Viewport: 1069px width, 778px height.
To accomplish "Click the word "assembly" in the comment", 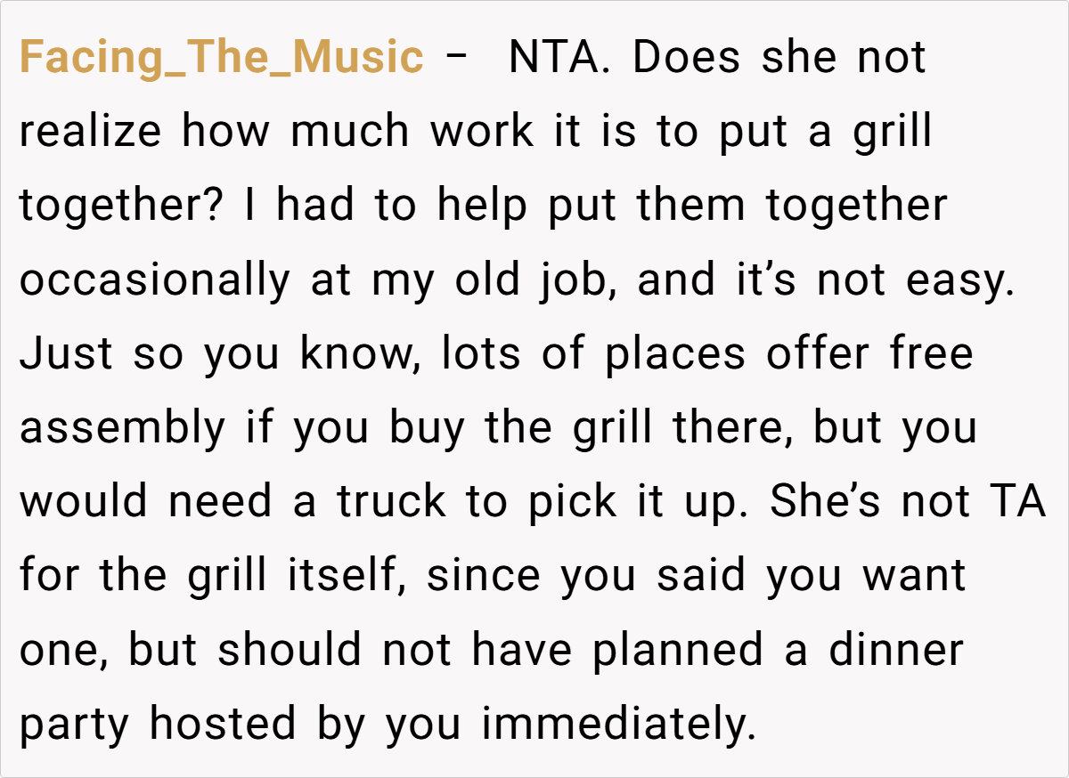I will (x=123, y=428).
